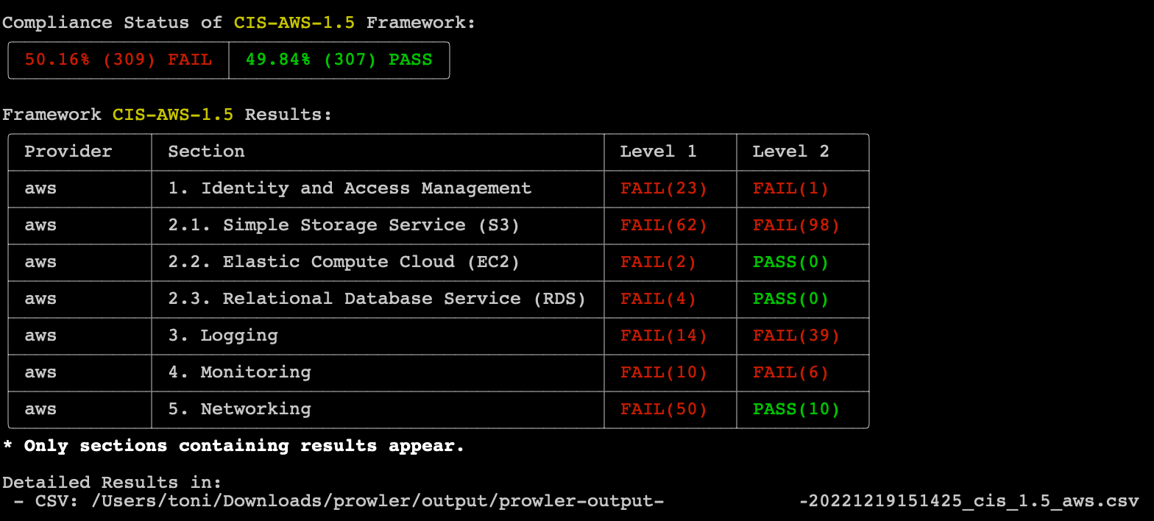The image size is (1154, 521).
Task: Click the Section column header
Action: (x=206, y=152)
